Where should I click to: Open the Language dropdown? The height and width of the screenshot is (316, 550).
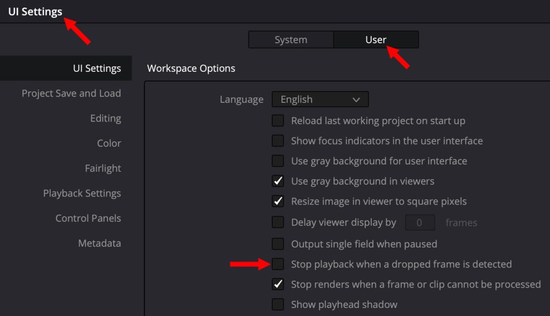320,99
